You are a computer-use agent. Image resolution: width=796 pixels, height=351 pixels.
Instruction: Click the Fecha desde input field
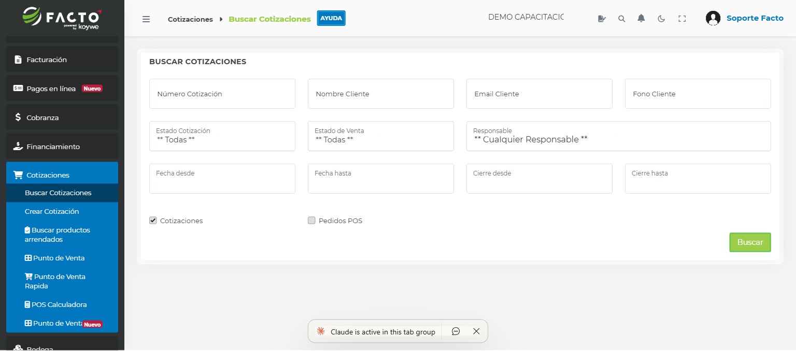(x=222, y=179)
